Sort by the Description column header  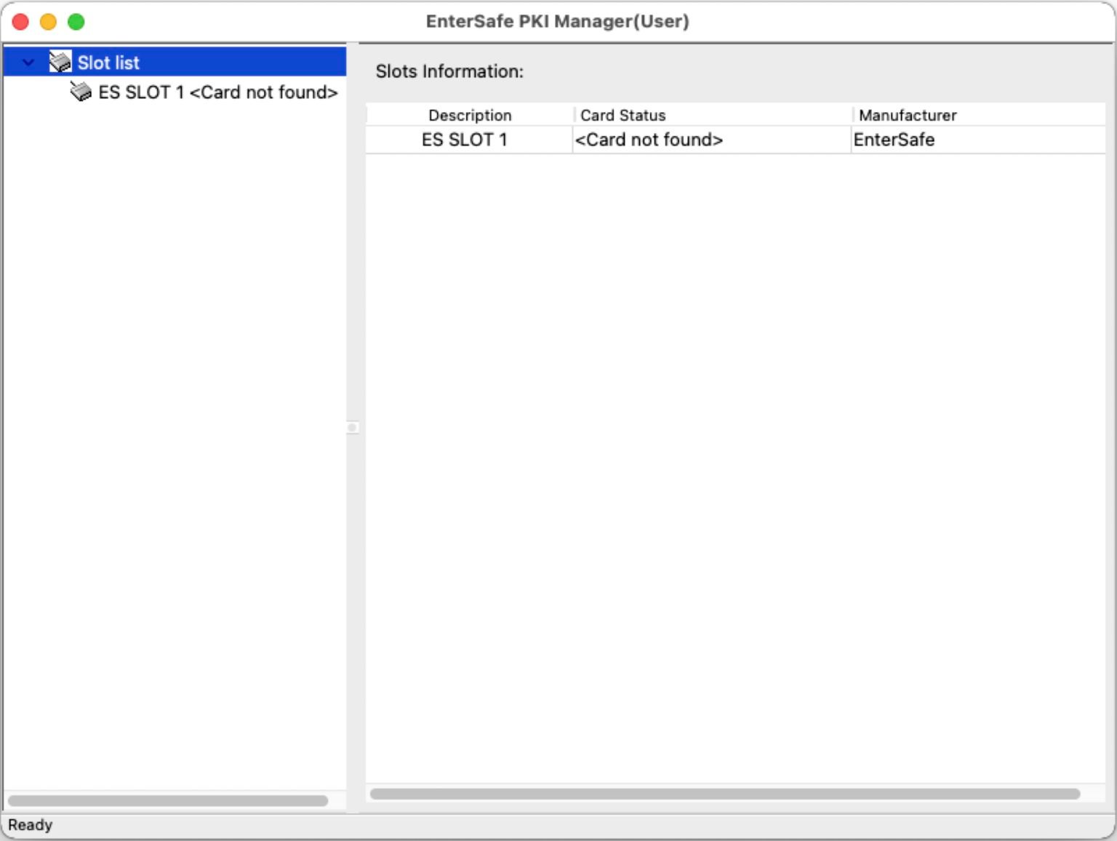470,115
